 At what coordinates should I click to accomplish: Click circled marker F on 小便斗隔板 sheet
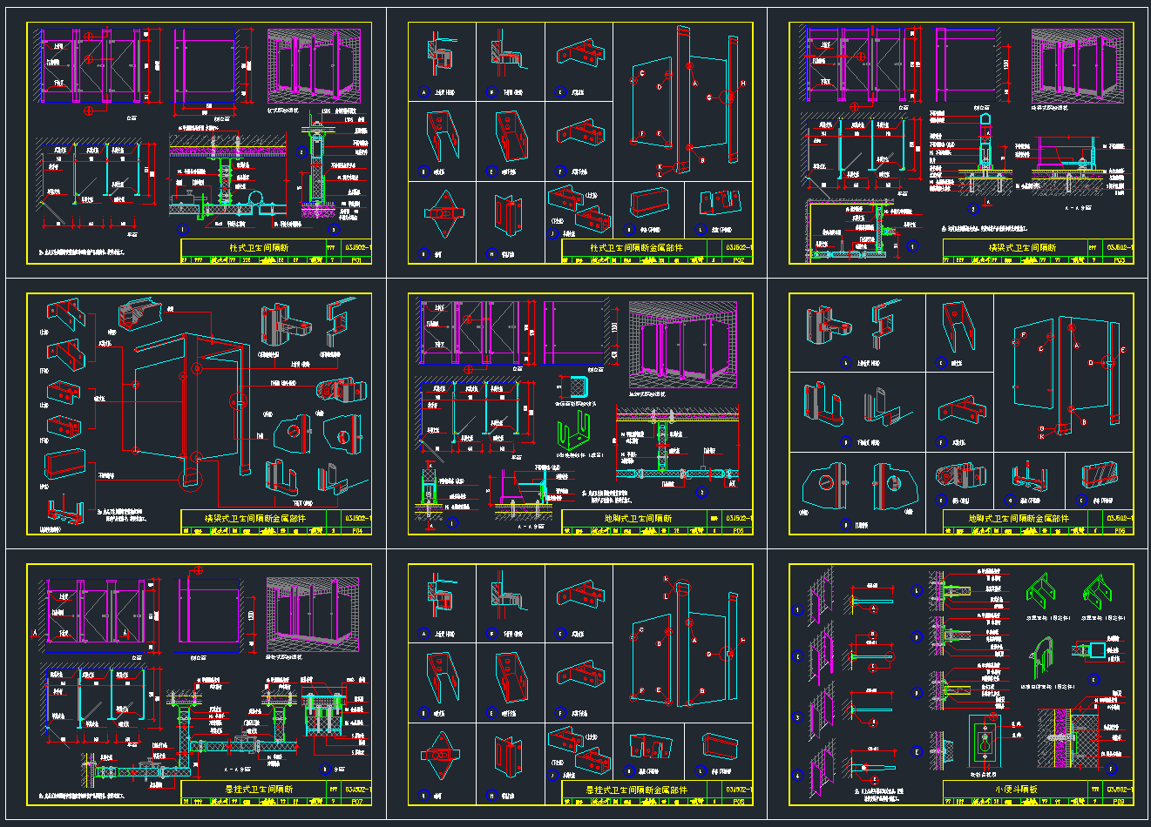coord(1111,769)
